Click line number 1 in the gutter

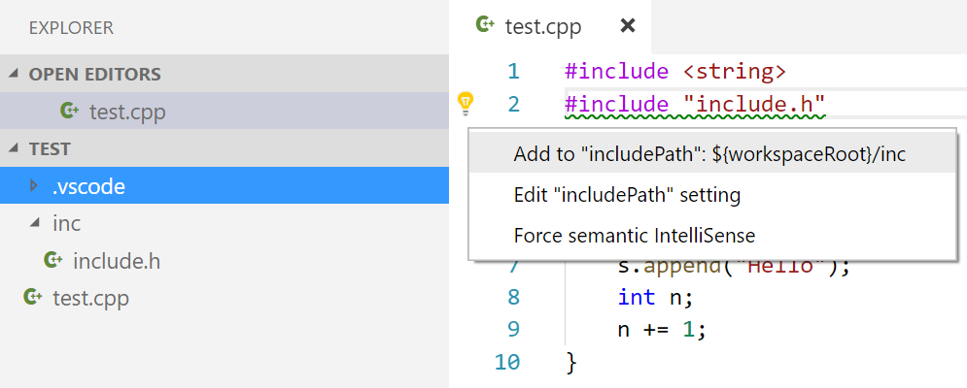[x=513, y=72]
